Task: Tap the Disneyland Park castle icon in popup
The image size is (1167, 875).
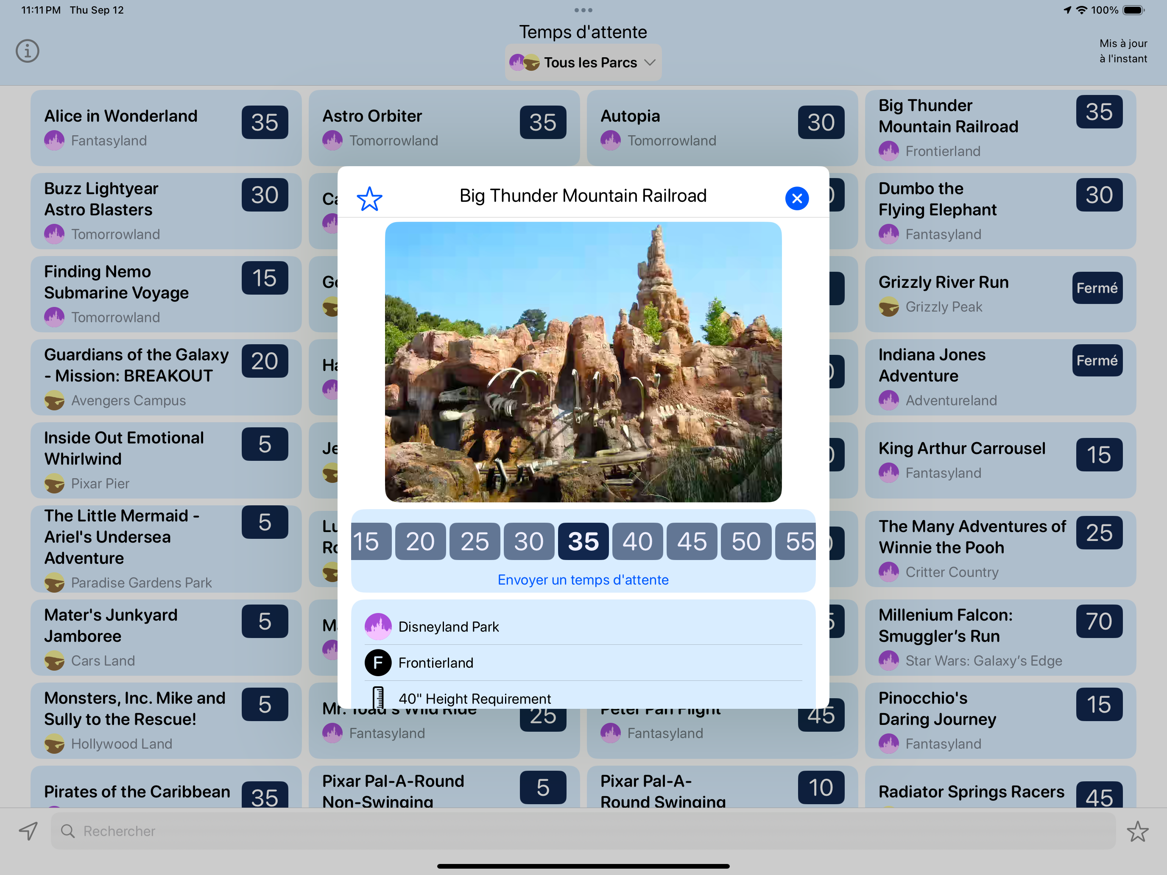Action: point(378,627)
